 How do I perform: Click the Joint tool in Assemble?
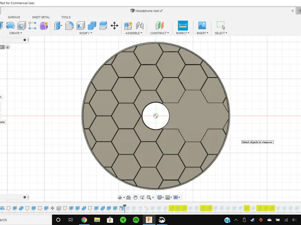click(x=140, y=26)
